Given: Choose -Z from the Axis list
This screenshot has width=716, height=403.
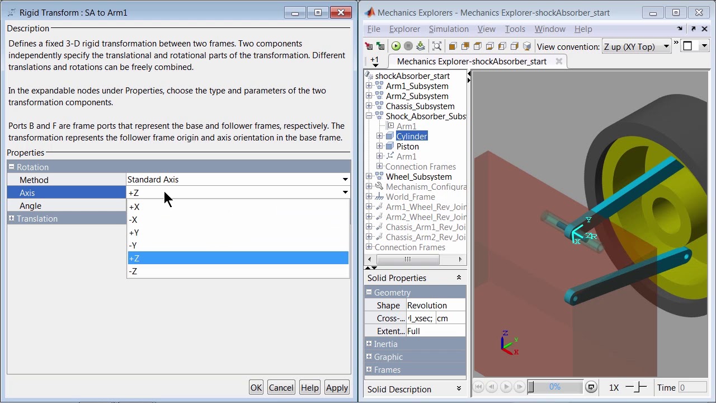Looking at the screenshot, I should pyautogui.click(x=238, y=271).
